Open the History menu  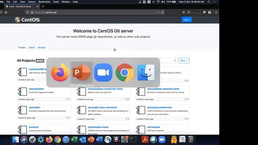click(x=32, y=2)
